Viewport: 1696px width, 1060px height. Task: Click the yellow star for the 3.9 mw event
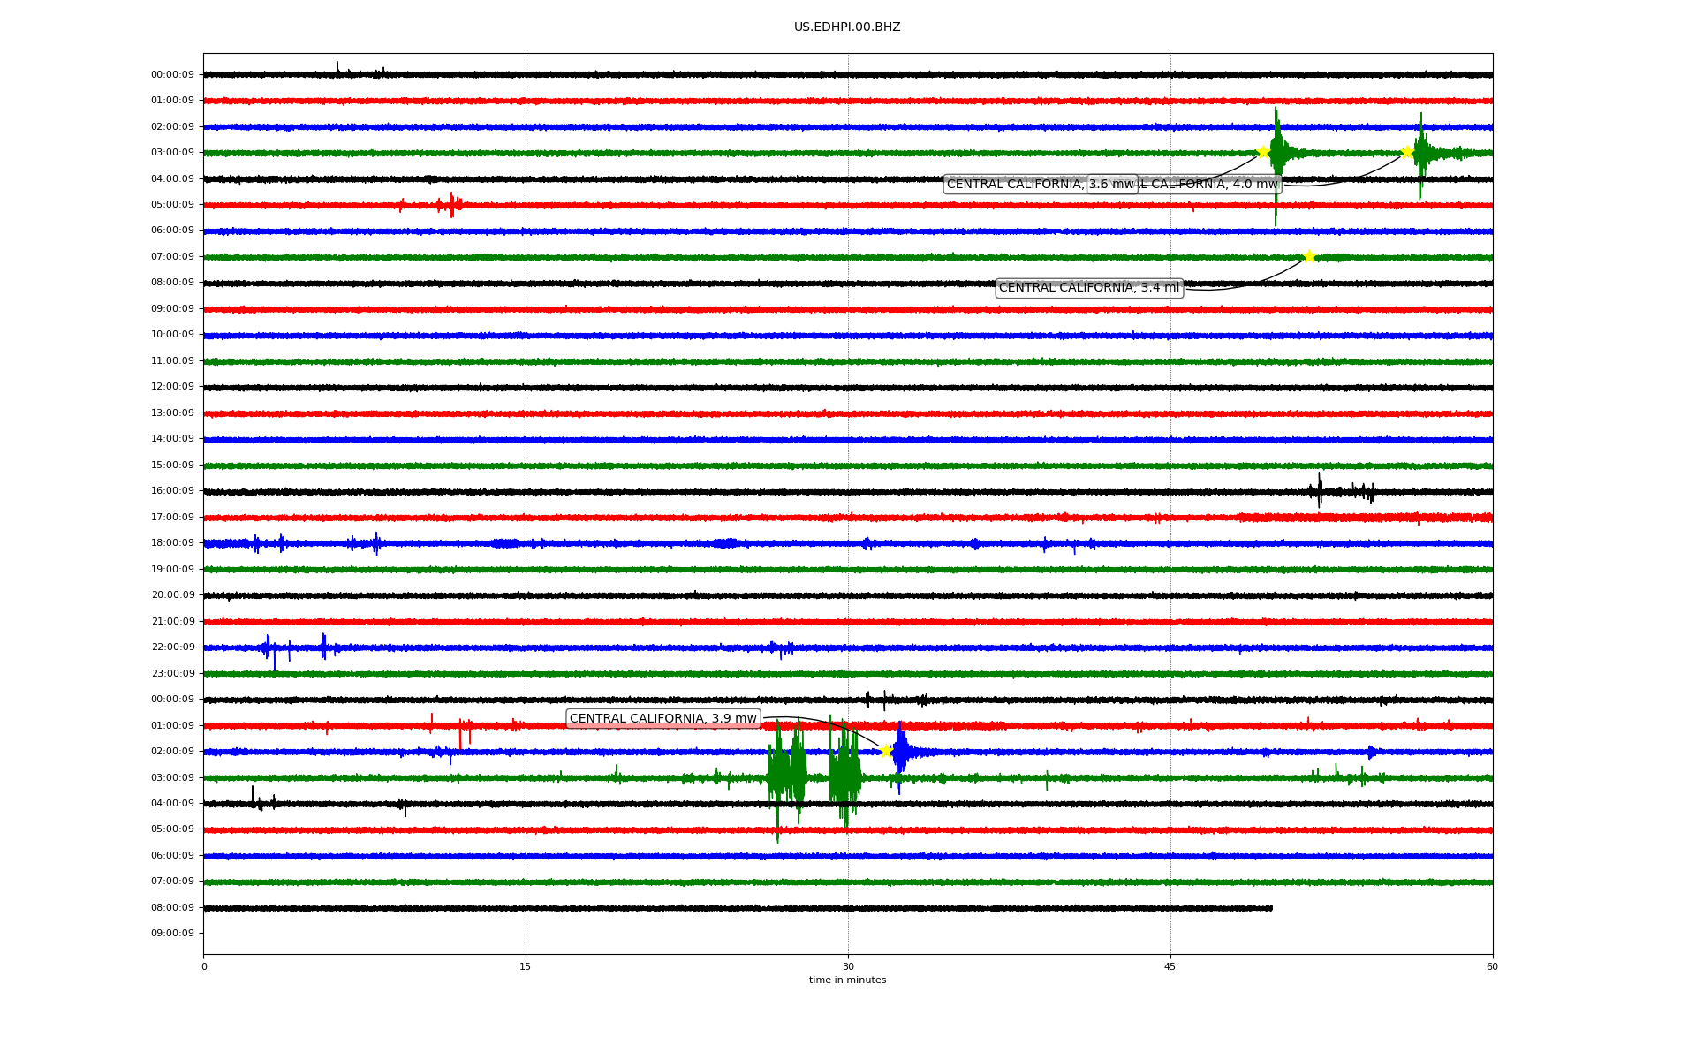(886, 751)
